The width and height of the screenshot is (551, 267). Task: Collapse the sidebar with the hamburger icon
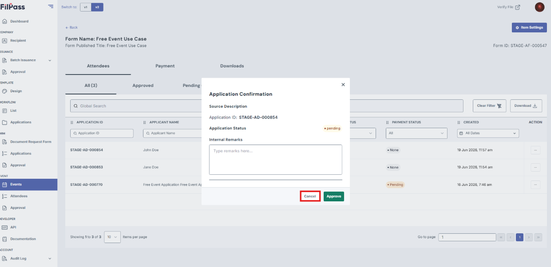(51, 7)
